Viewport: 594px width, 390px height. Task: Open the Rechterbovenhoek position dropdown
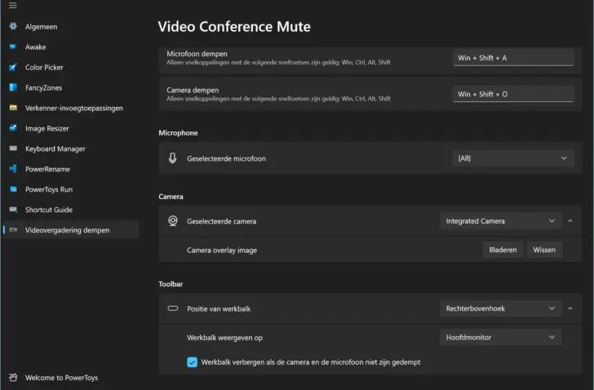(x=501, y=308)
